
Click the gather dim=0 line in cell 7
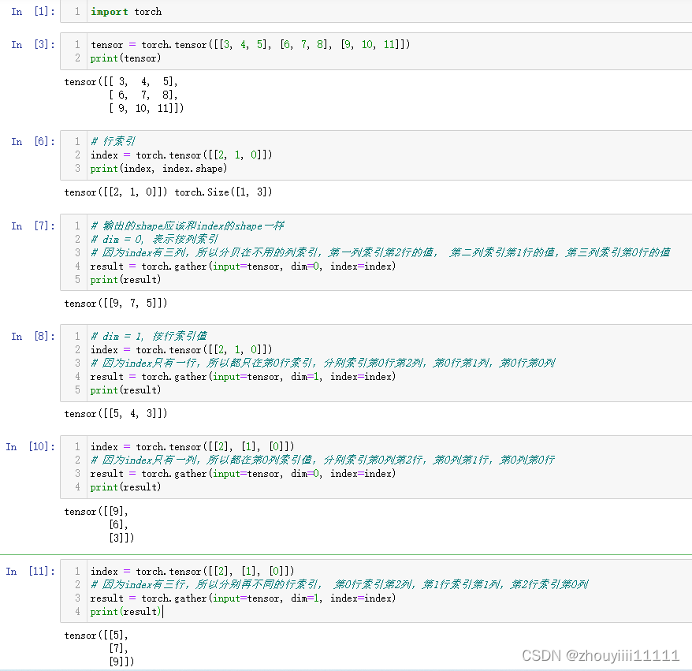tap(243, 267)
